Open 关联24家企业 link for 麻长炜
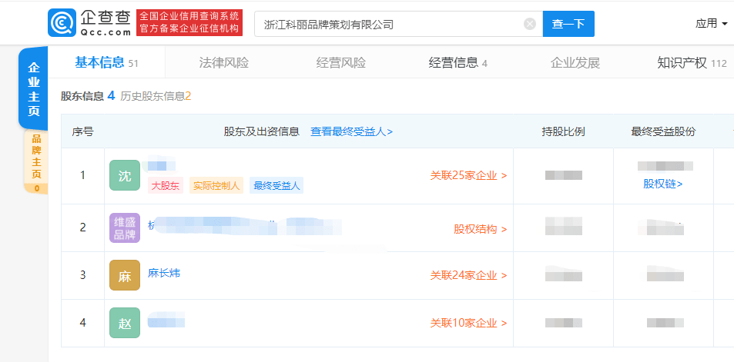The height and width of the screenshot is (362, 734). [468, 276]
